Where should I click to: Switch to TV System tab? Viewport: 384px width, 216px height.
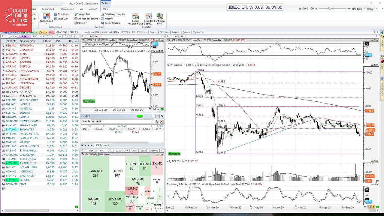[142, 32]
